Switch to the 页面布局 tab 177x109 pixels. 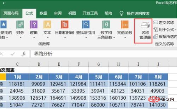pyautogui.click(x=11, y=13)
